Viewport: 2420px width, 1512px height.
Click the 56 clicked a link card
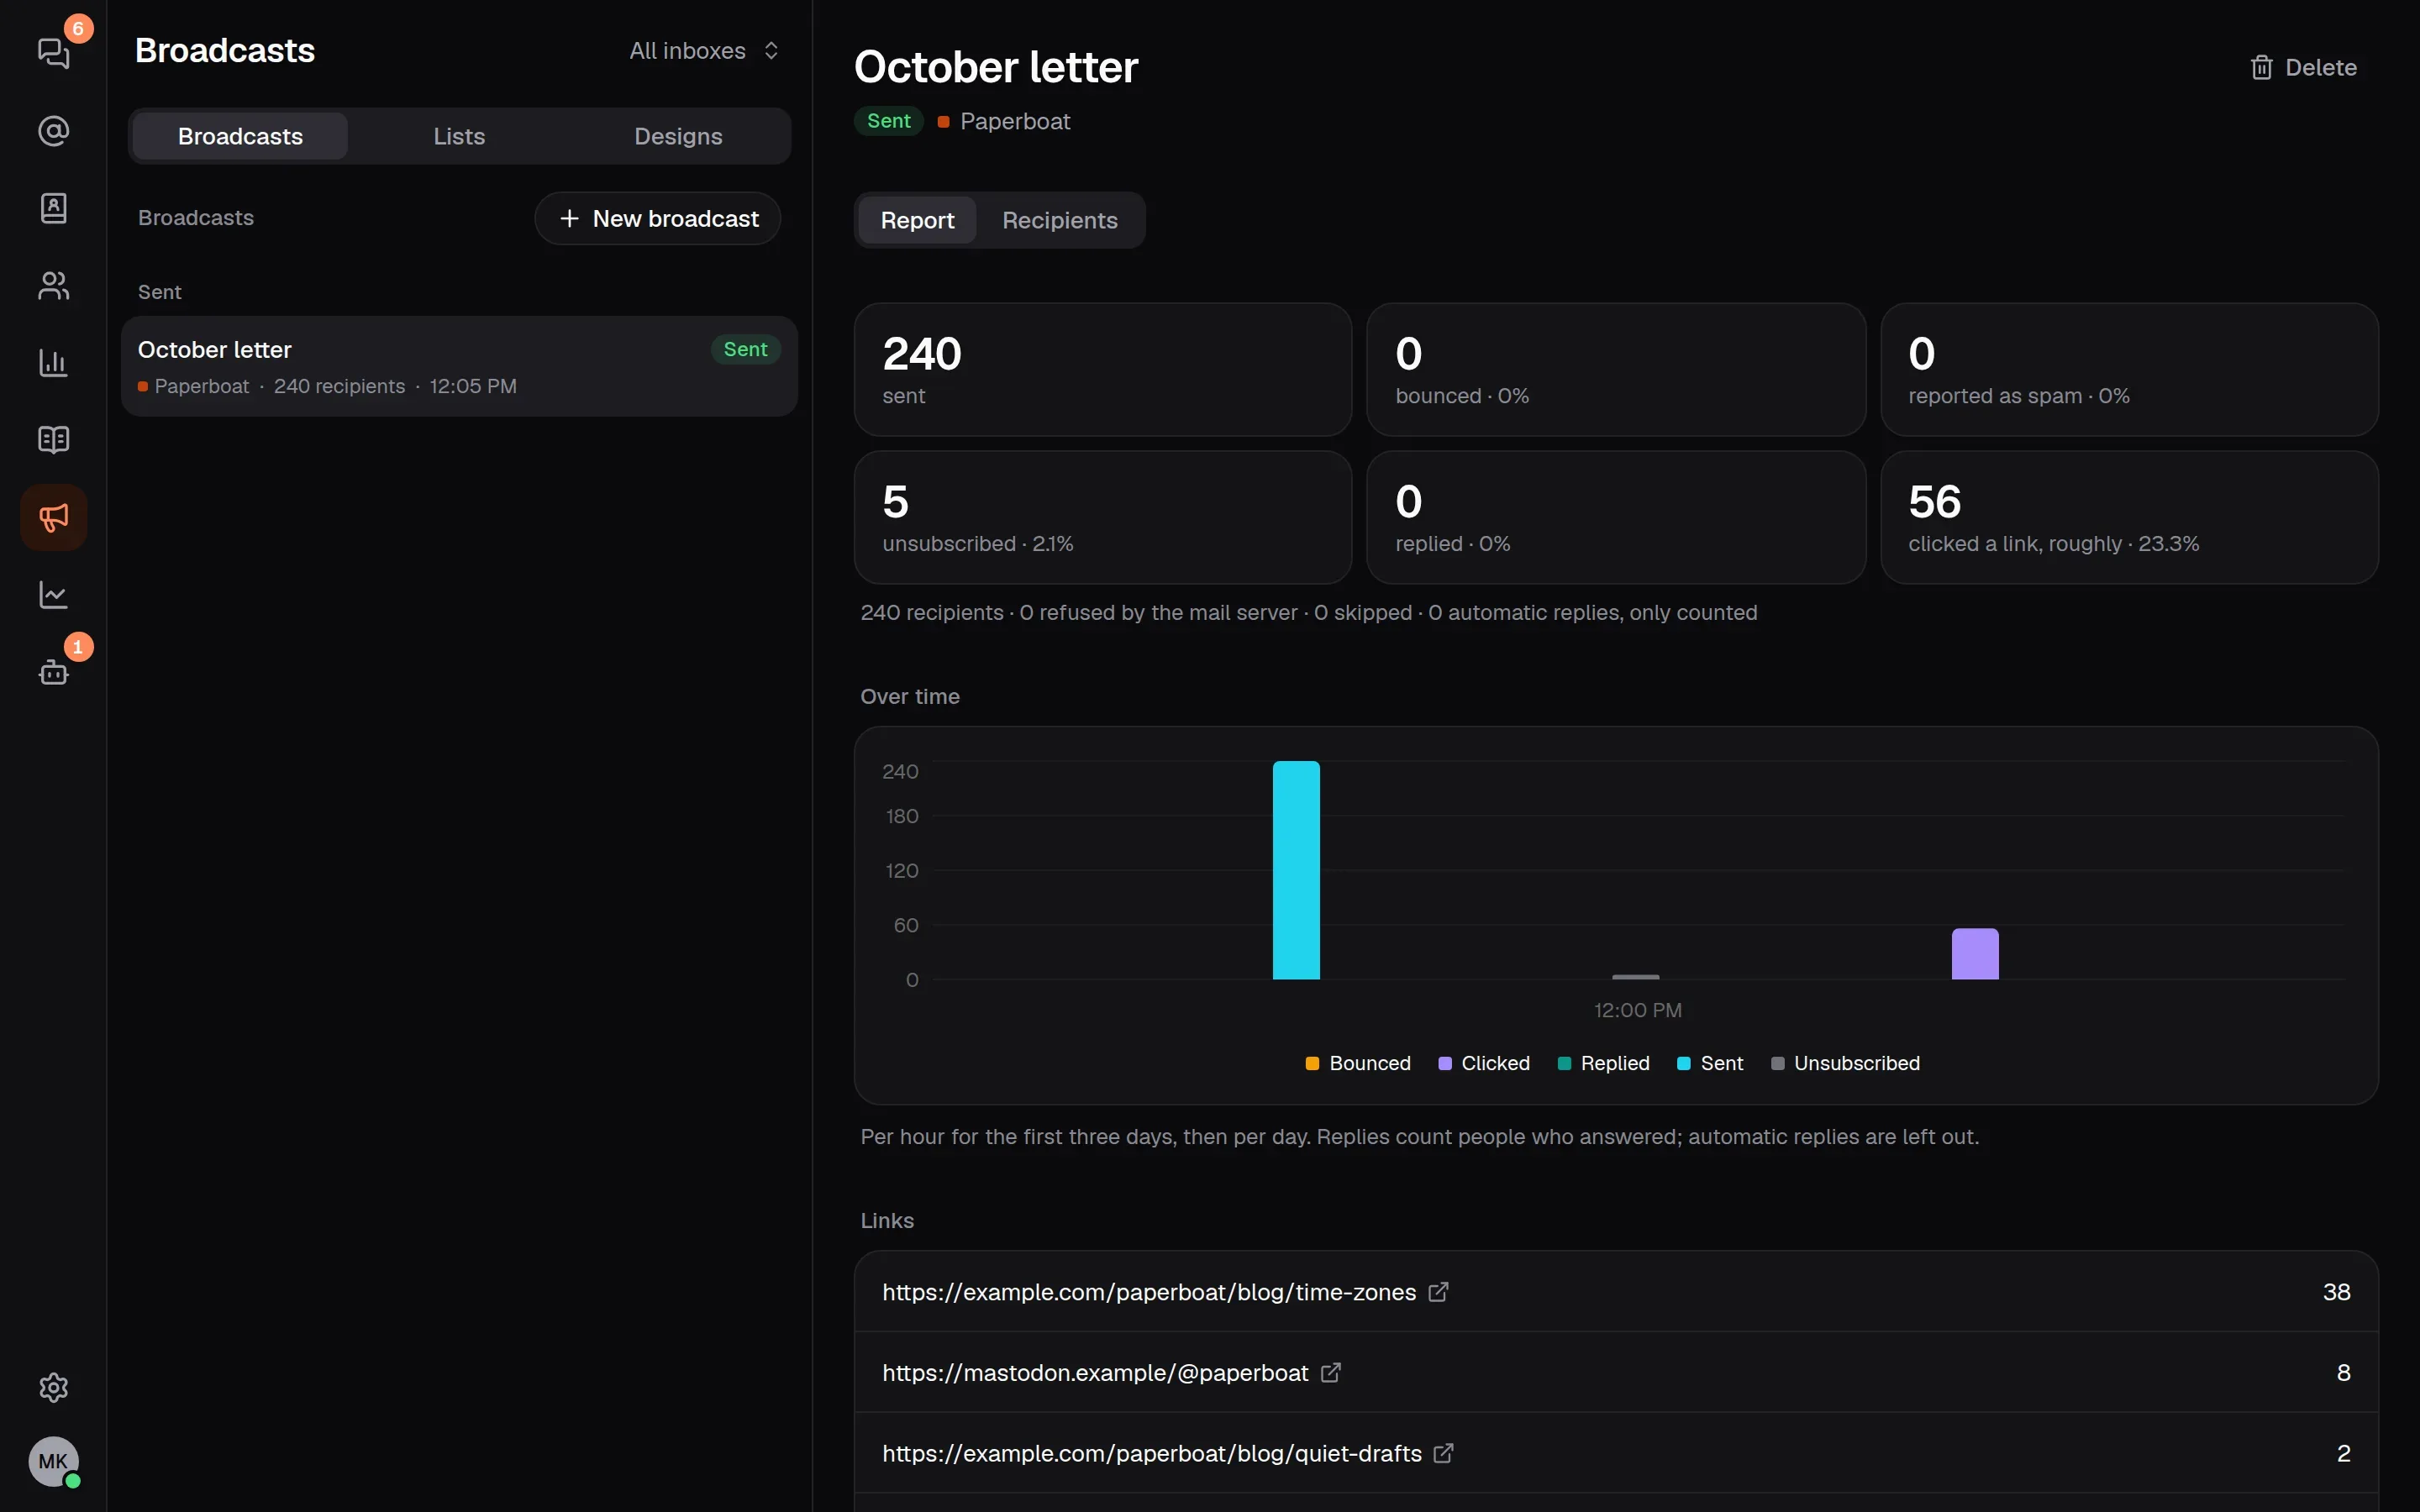(x=2129, y=517)
